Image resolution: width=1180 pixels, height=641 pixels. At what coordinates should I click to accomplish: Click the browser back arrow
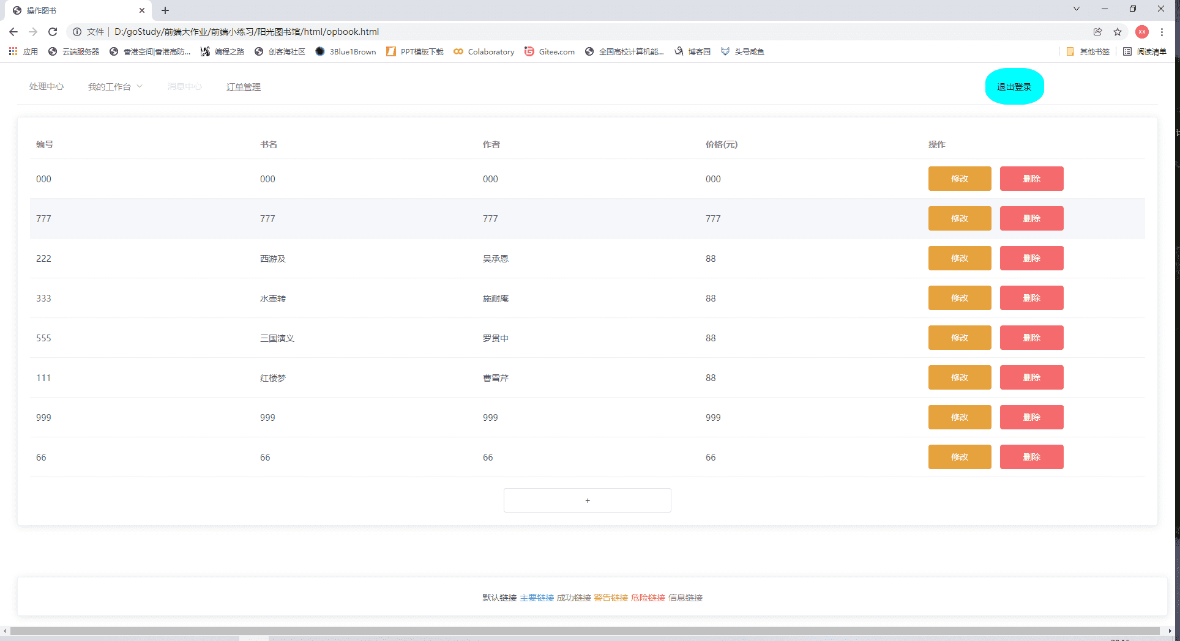[x=13, y=32]
